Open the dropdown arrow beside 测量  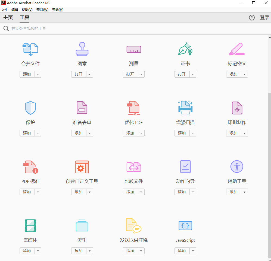[x=141, y=74]
